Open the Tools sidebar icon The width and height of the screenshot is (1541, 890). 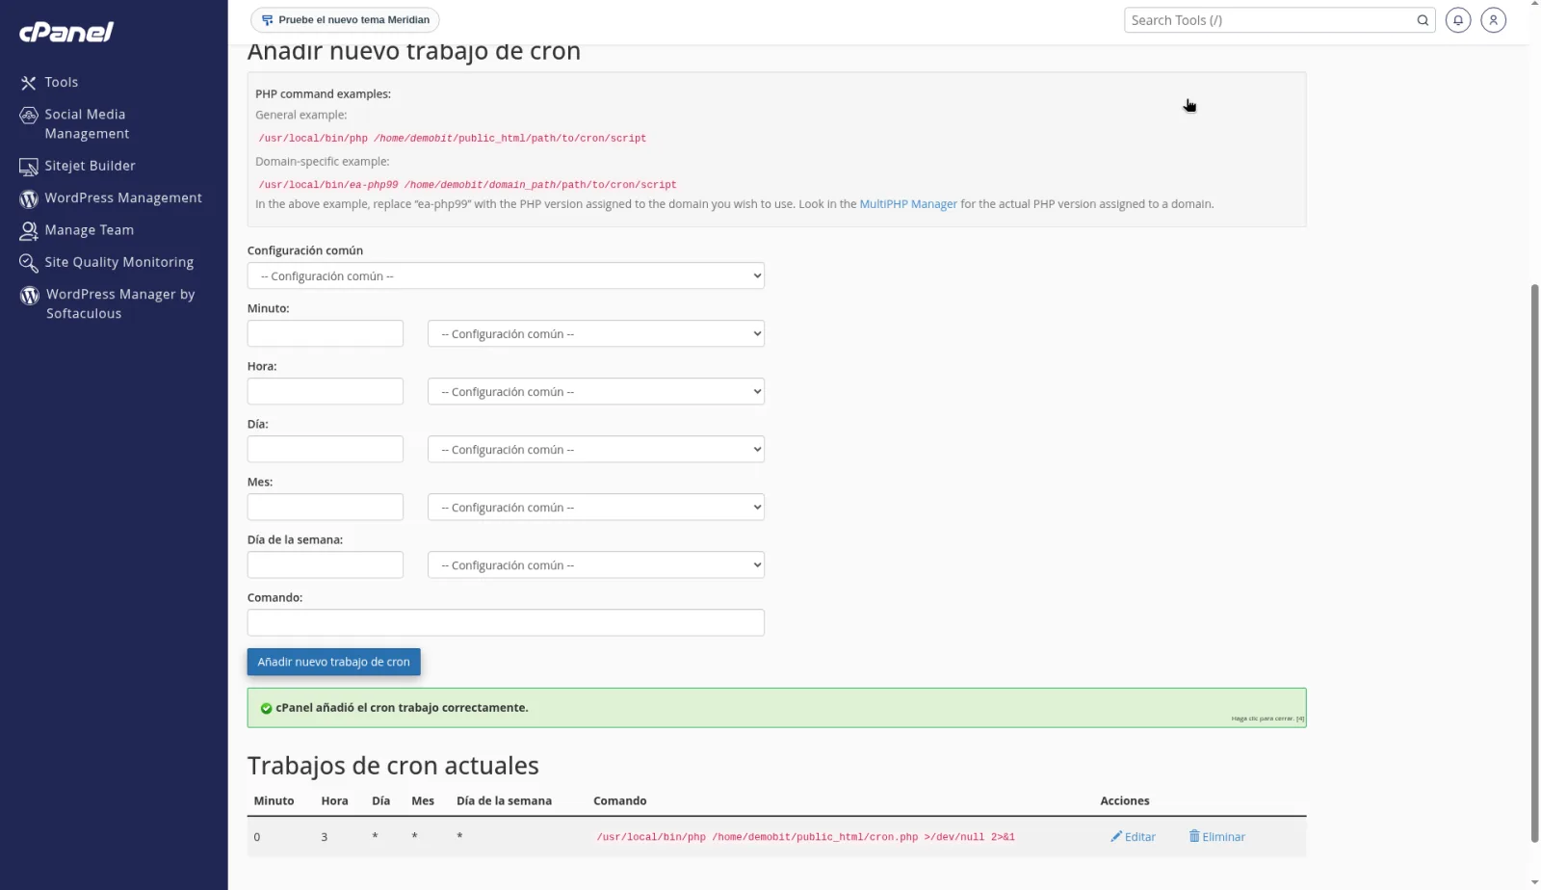tap(29, 83)
